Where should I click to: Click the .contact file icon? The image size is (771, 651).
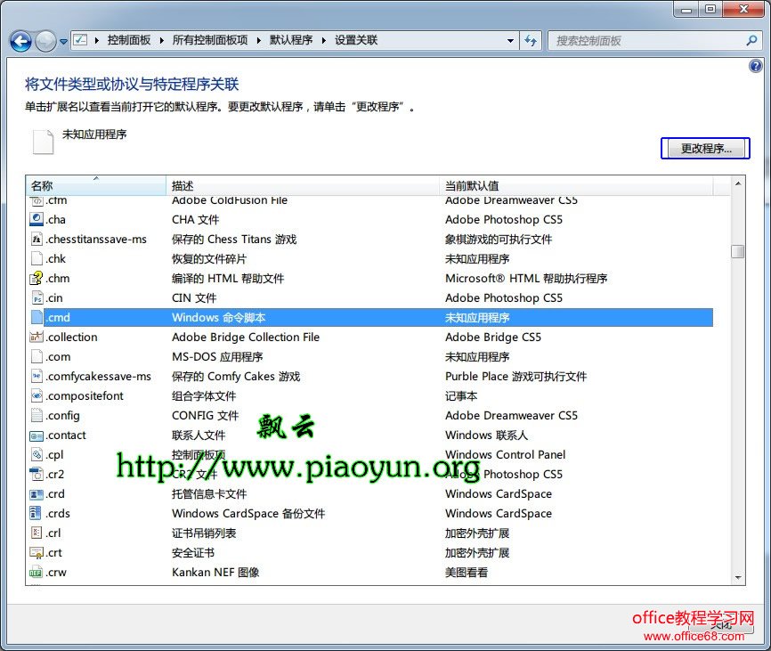tap(37, 435)
